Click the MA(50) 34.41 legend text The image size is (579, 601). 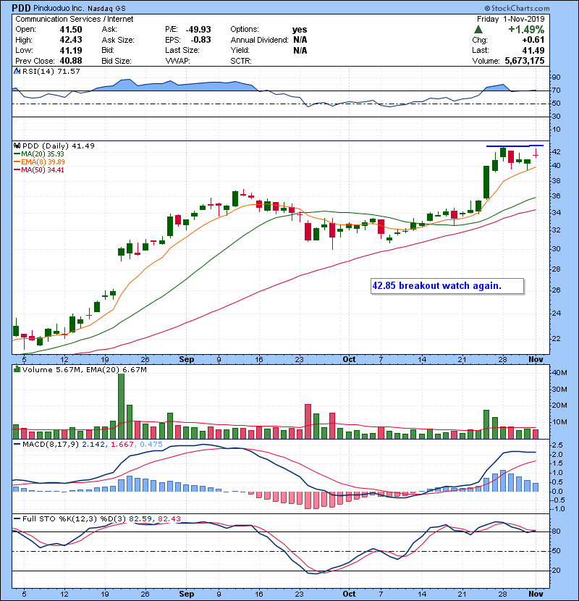[x=43, y=169]
